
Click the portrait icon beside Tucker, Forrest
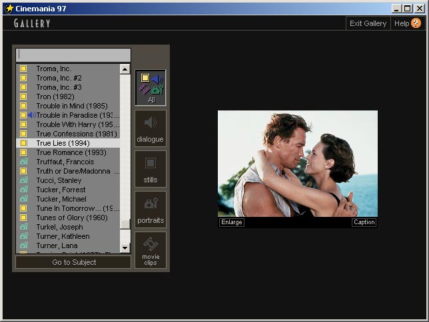24,190
